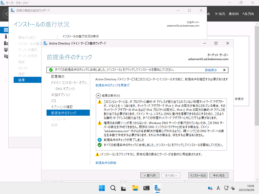Click the green check icon in the results list
This screenshot has width=259, height=194.
pyautogui.click(x=100, y=145)
